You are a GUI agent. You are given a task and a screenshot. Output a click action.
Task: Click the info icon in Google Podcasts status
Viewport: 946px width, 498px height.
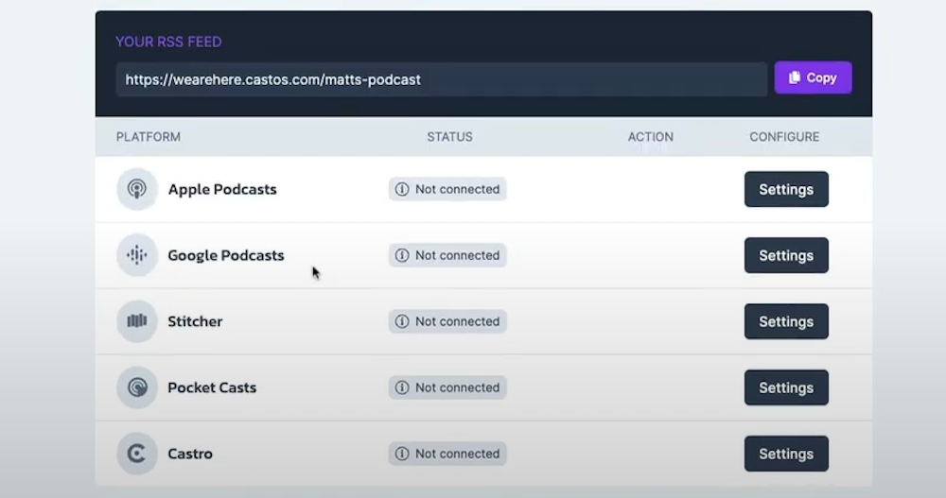pos(402,255)
